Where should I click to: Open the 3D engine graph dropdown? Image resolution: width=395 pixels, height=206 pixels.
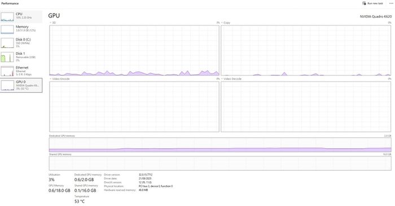click(x=52, y=23)
